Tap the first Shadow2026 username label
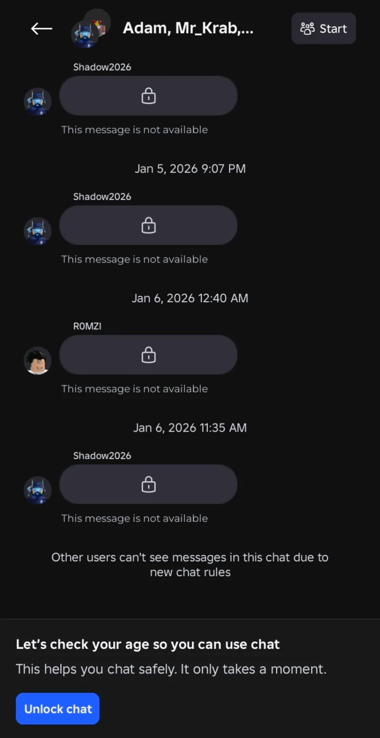 (102, 67)
